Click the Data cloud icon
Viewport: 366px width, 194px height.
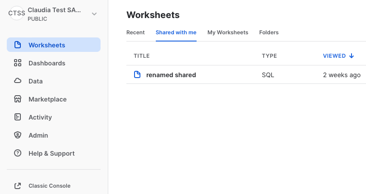18,81
